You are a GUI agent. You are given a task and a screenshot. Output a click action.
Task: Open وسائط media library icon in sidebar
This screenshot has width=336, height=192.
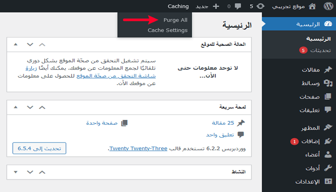(328, 83)
